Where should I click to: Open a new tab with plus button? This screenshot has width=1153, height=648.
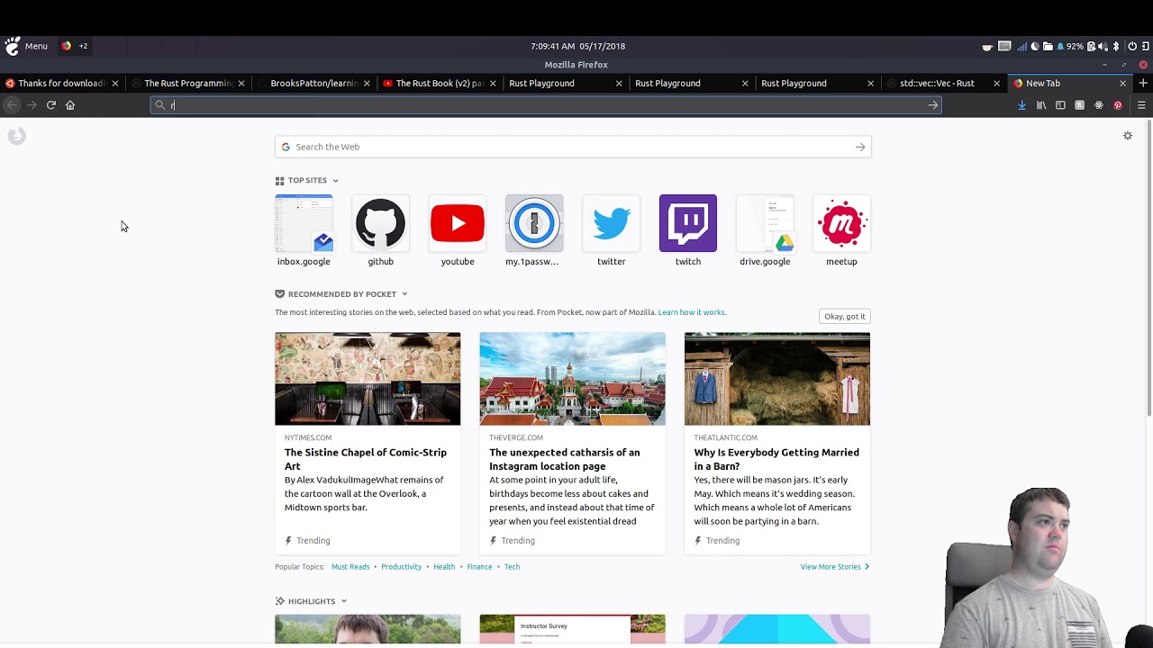point(1142,83)
